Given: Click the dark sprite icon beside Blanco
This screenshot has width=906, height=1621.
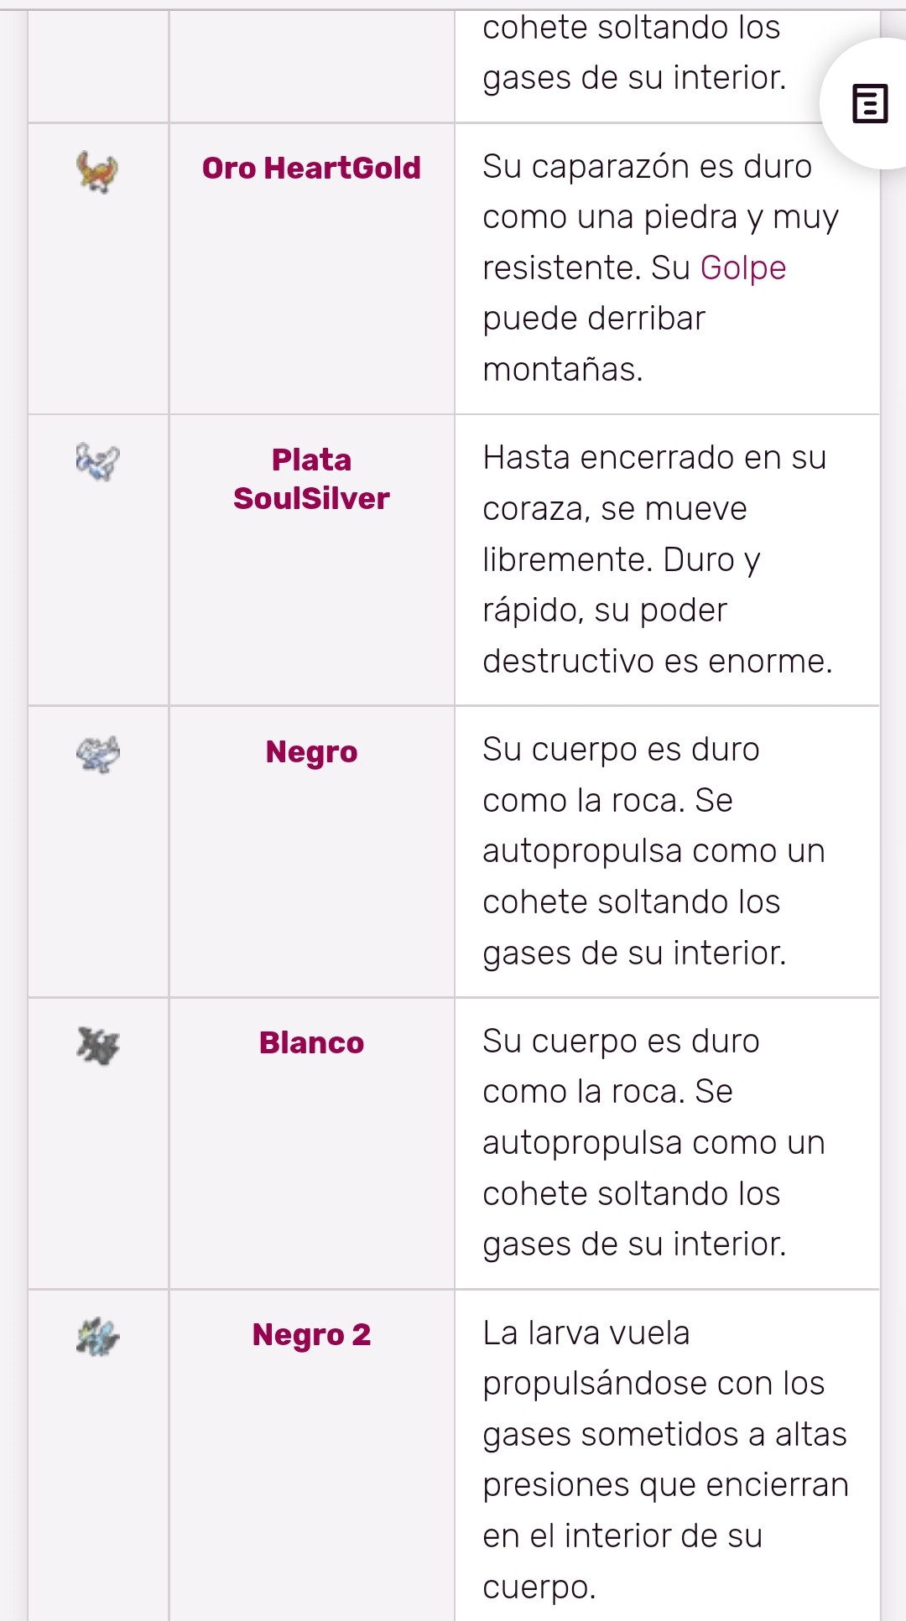Looking at the screenshot, I should 97,1045.
